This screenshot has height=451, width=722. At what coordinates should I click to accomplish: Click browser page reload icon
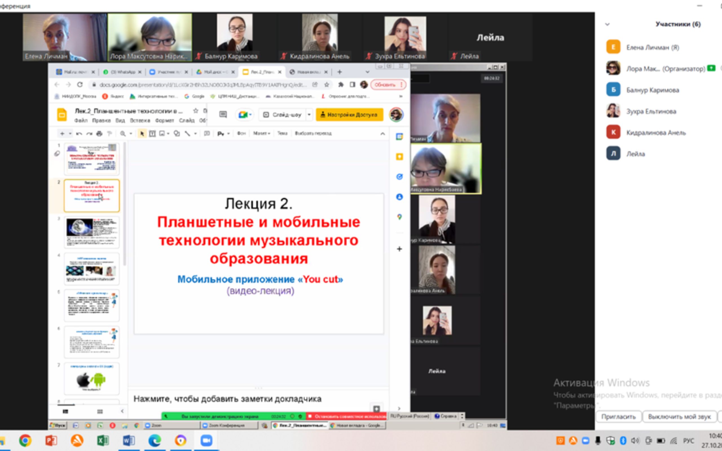click(80, 85)
